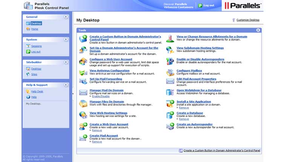Click the Customize Desktop link
Viewport: 294px width, 162px height.
tap(248, 20)
